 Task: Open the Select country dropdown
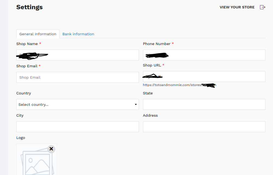[x=78, y=104]
